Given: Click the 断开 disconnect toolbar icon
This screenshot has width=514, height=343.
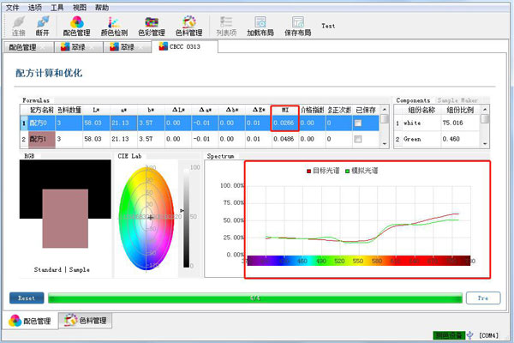Looking at the screenshot, I should 42,24.
